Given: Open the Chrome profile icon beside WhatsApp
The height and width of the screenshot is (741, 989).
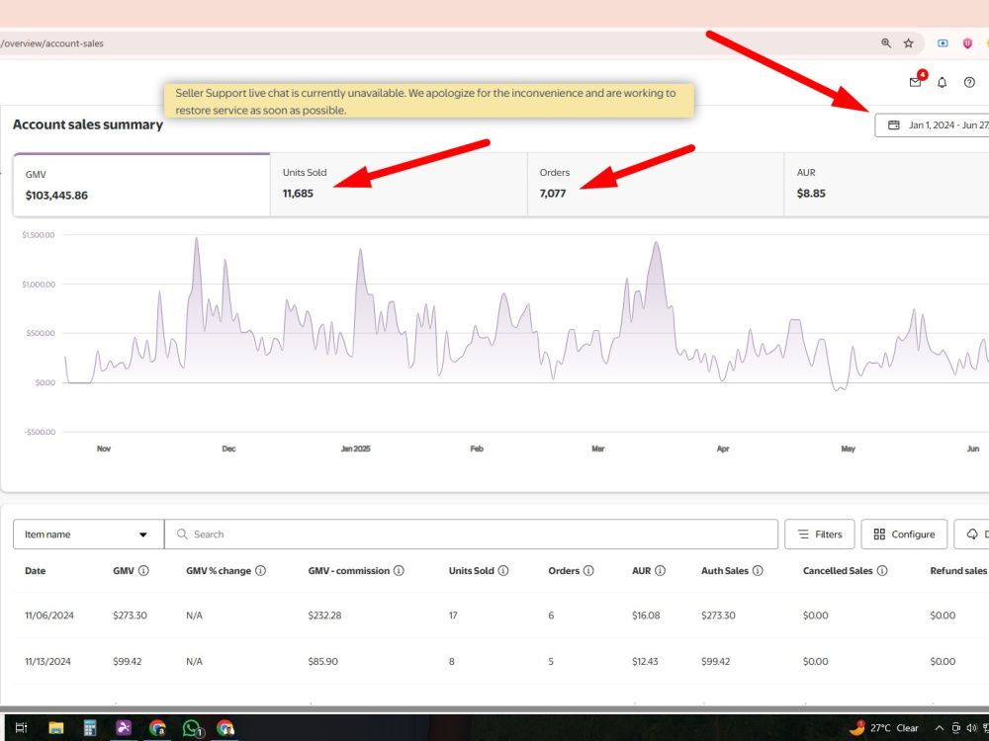Looking at the screenshot, I should pyautogui.click(x=225, y=728).
